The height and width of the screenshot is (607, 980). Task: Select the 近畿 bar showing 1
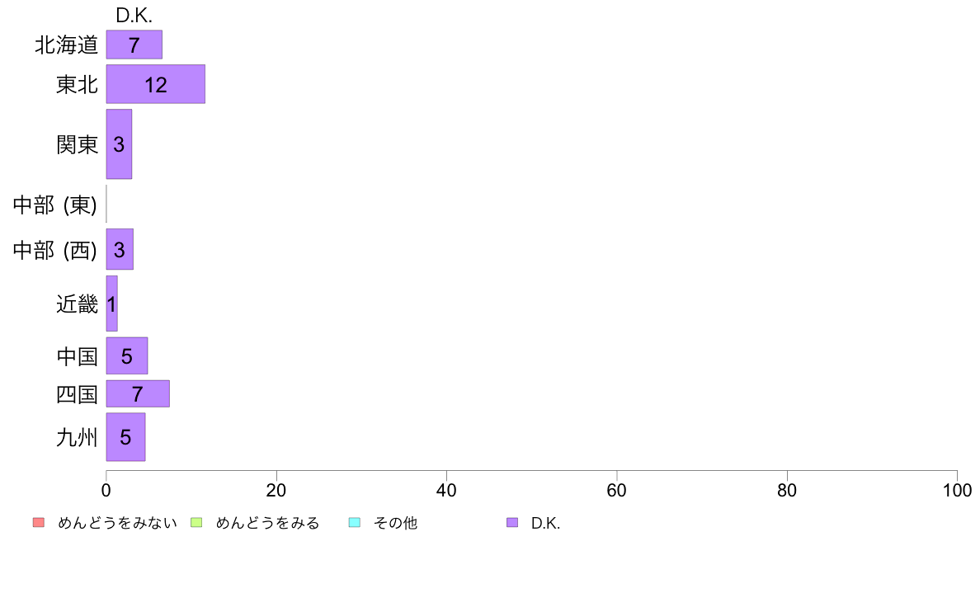point(112,303)
